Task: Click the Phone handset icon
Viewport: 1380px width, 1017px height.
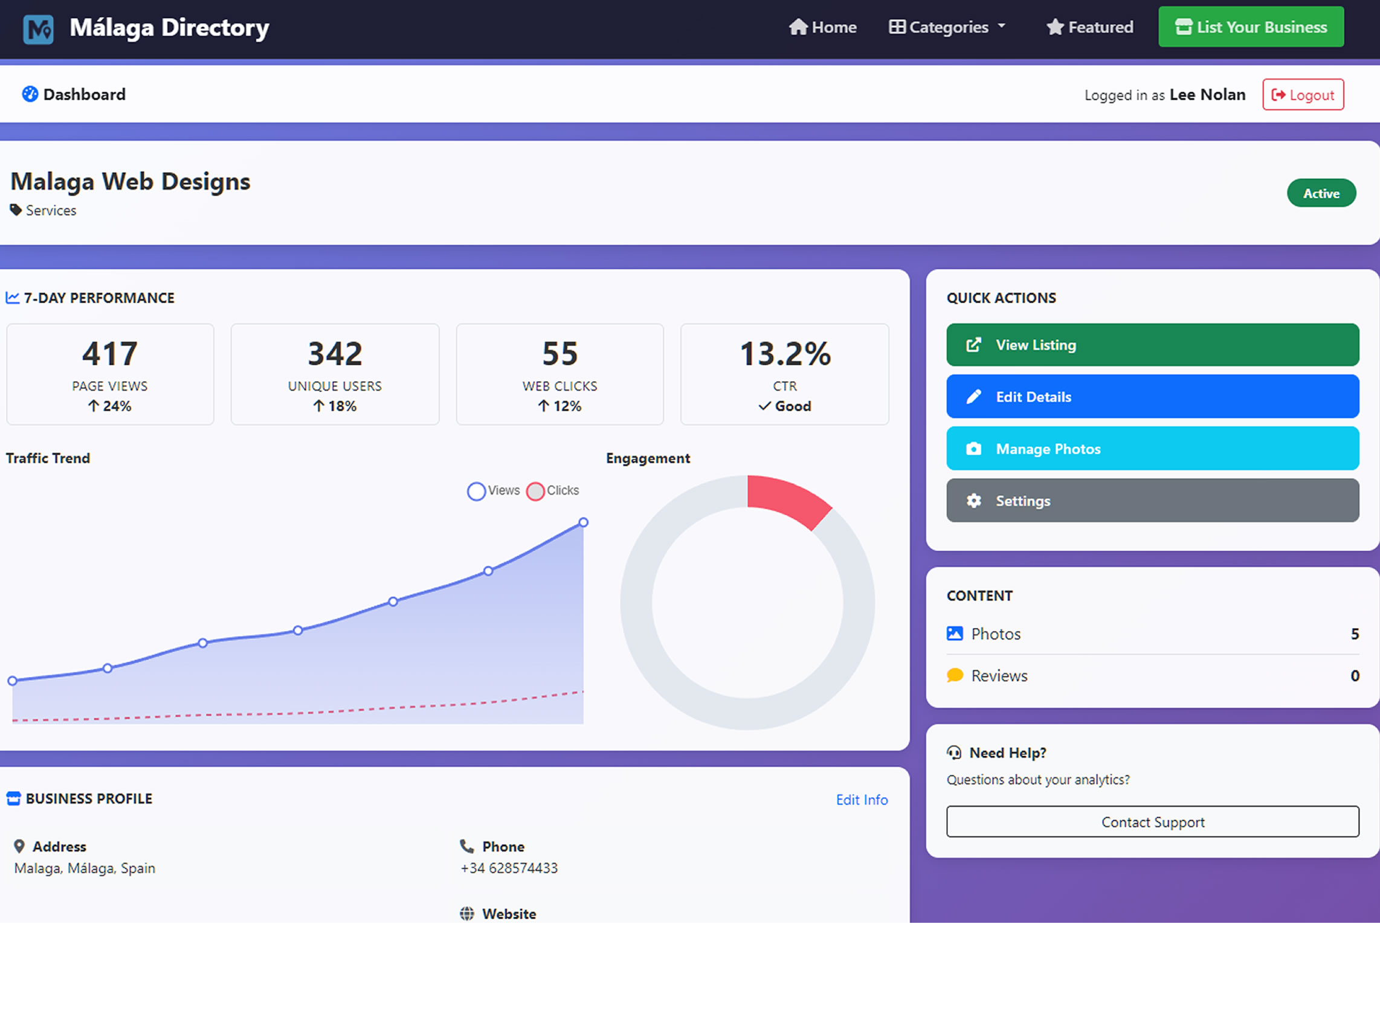Action: 467,847
